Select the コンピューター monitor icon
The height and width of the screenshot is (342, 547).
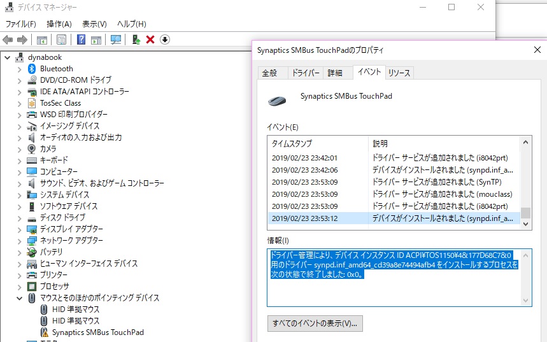coord(32,172)
